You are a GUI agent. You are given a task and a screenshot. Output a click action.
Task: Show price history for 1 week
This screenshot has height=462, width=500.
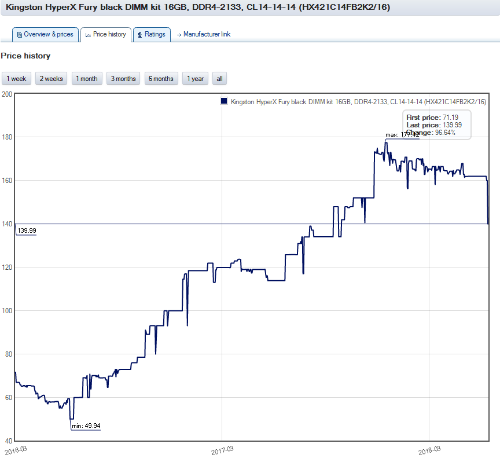16,79
